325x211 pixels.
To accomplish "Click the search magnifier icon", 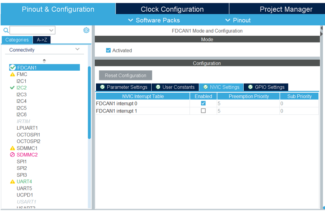I will (x=6, y=30).
